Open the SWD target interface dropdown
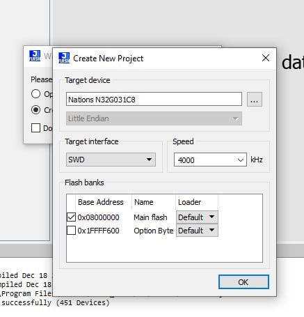 pos(111,160)
